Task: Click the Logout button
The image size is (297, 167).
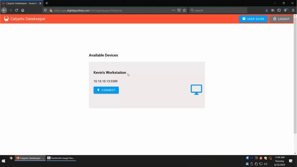Action: pos(281,19)
